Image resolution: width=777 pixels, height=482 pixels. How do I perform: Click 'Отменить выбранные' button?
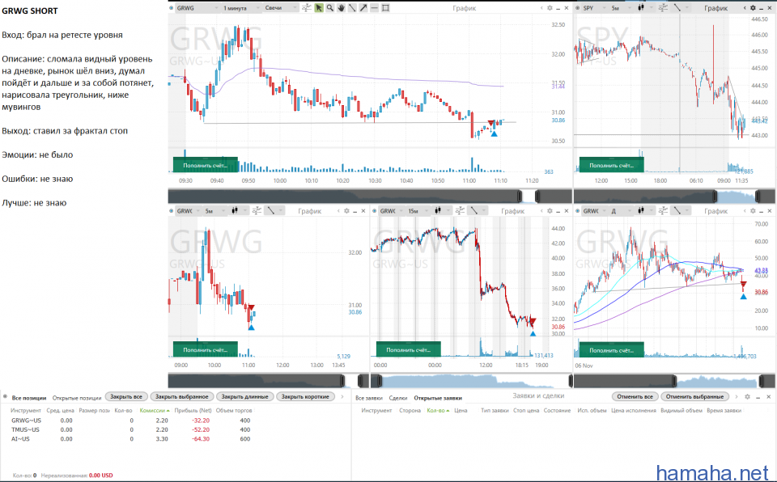[x=695, y=397]
